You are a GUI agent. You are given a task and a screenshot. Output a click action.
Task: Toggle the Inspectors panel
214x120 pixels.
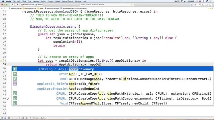pyautogui.click(x=210, y=5)
